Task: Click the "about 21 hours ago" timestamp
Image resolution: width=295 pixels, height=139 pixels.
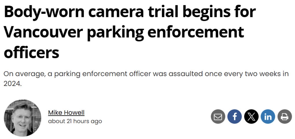Action: pyautogui.click(x=75, y=121)
